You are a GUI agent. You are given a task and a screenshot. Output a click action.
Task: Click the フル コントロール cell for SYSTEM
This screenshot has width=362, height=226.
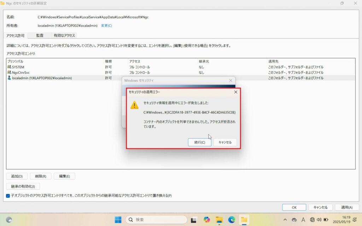point(139,67)
